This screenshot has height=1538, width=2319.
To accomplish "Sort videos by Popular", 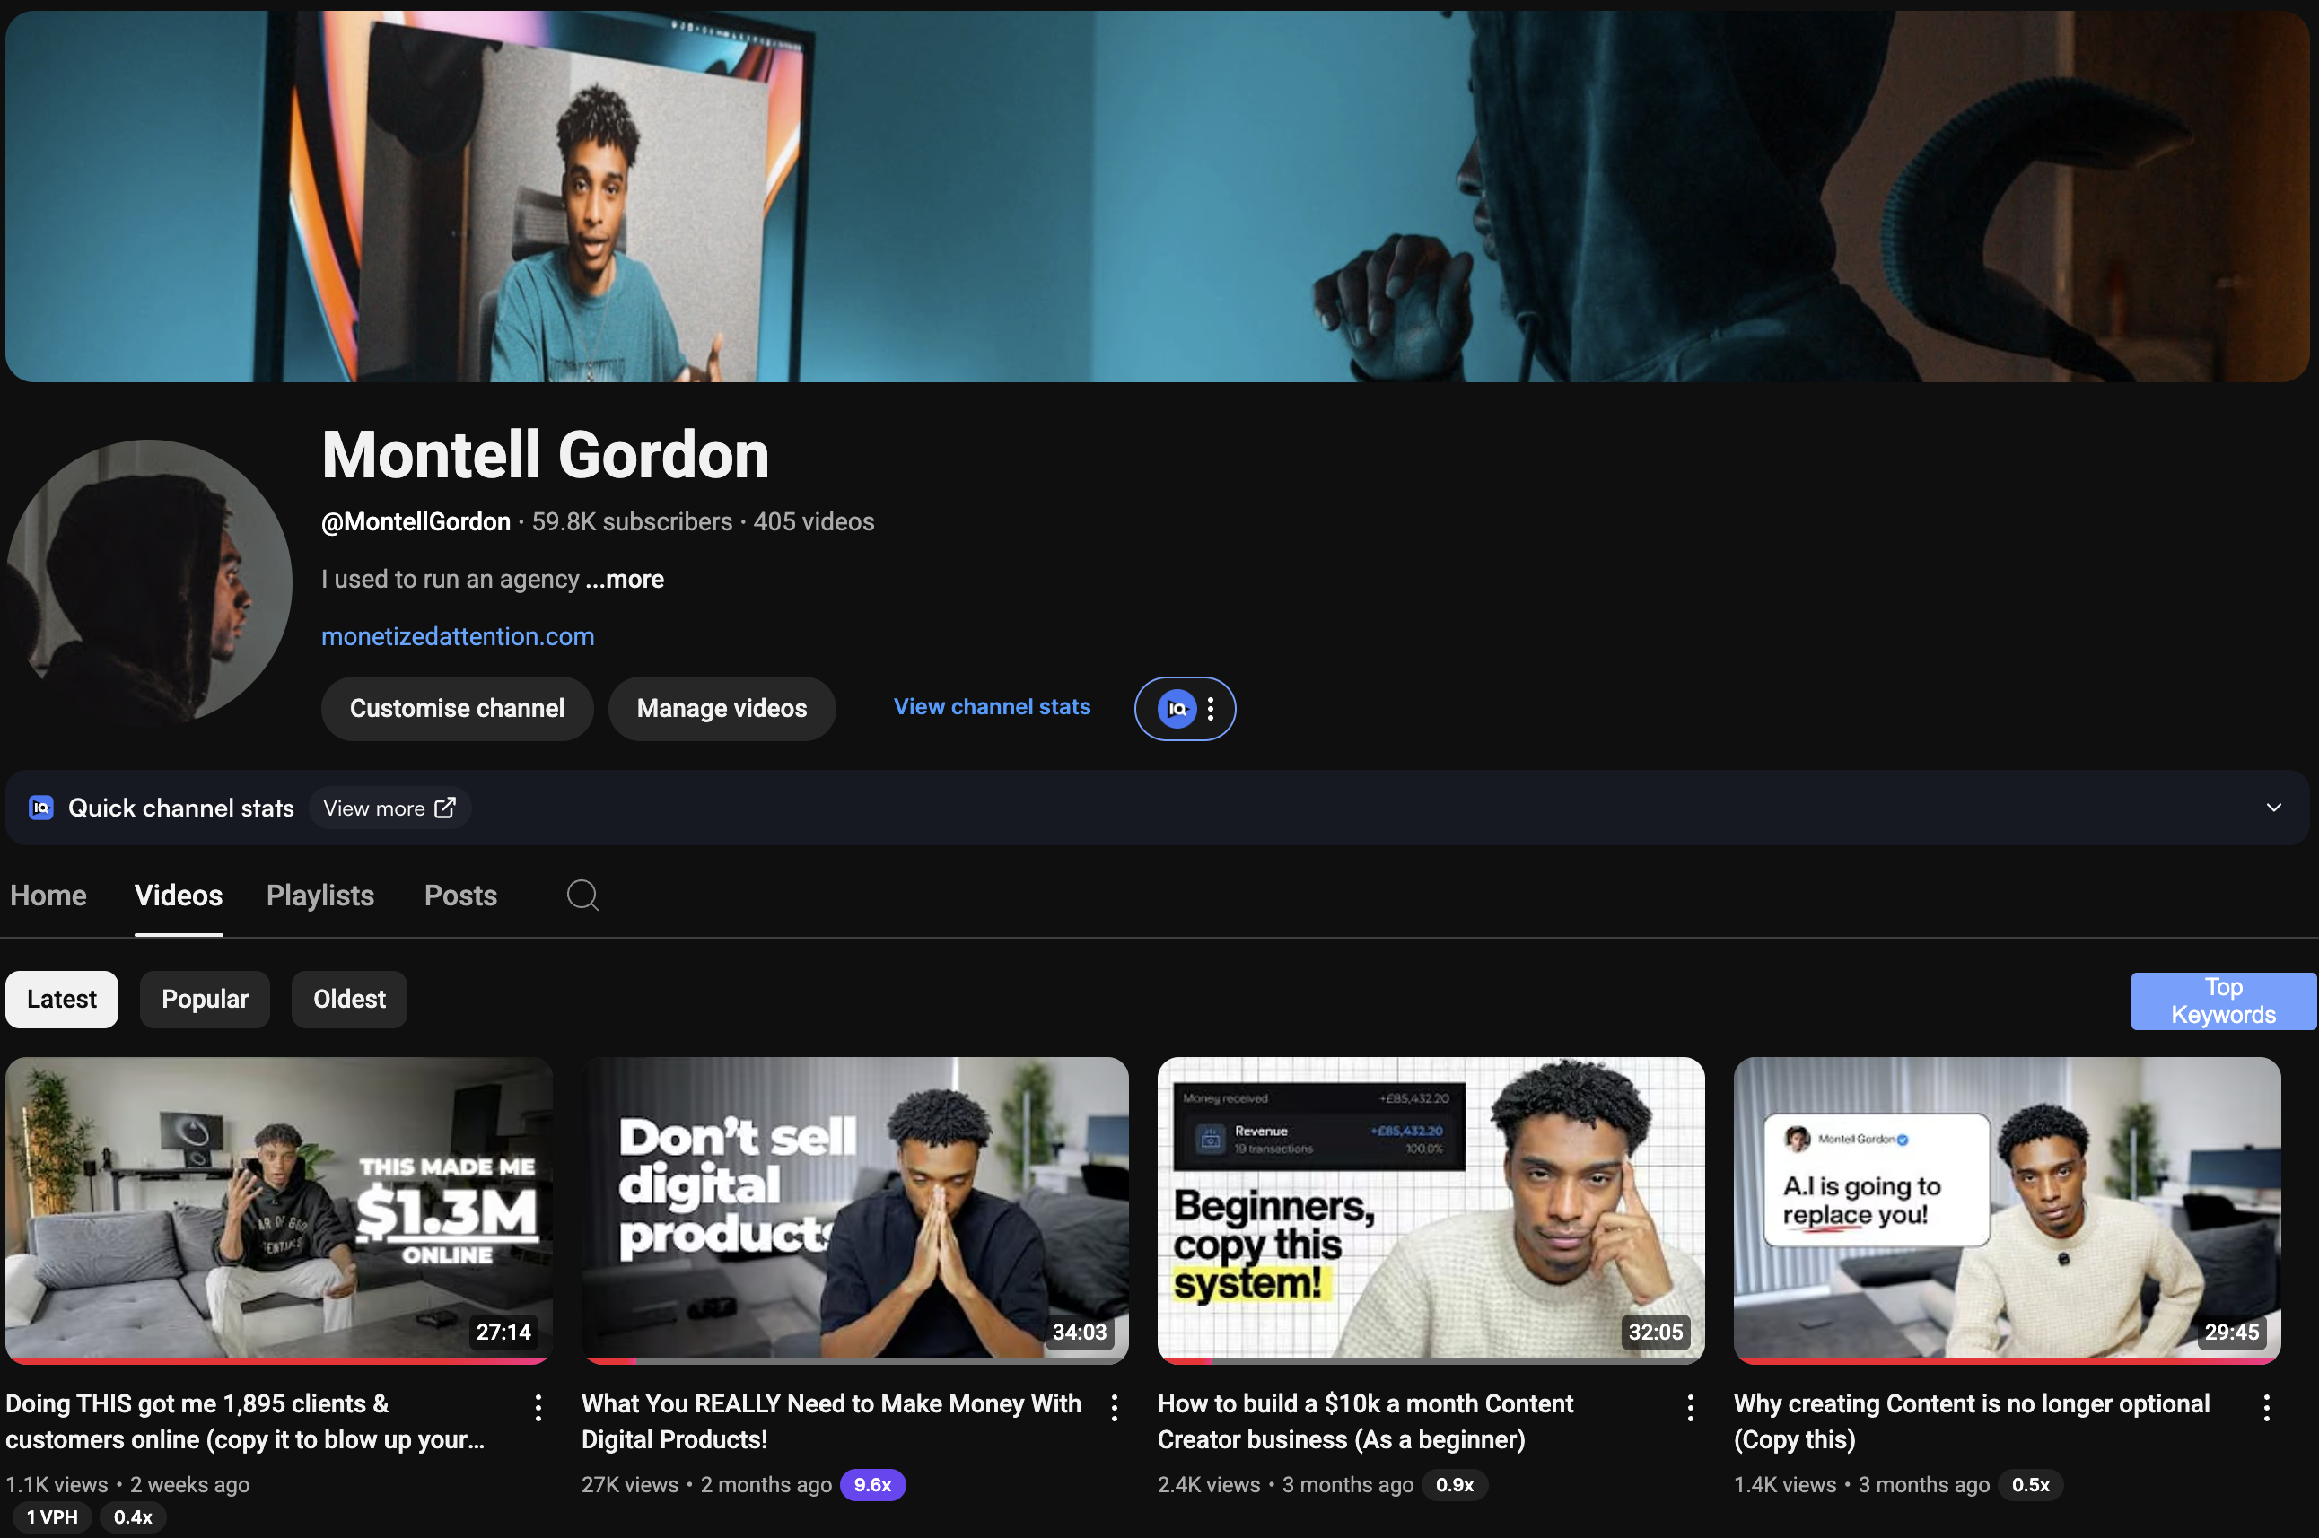I will 204,999.
